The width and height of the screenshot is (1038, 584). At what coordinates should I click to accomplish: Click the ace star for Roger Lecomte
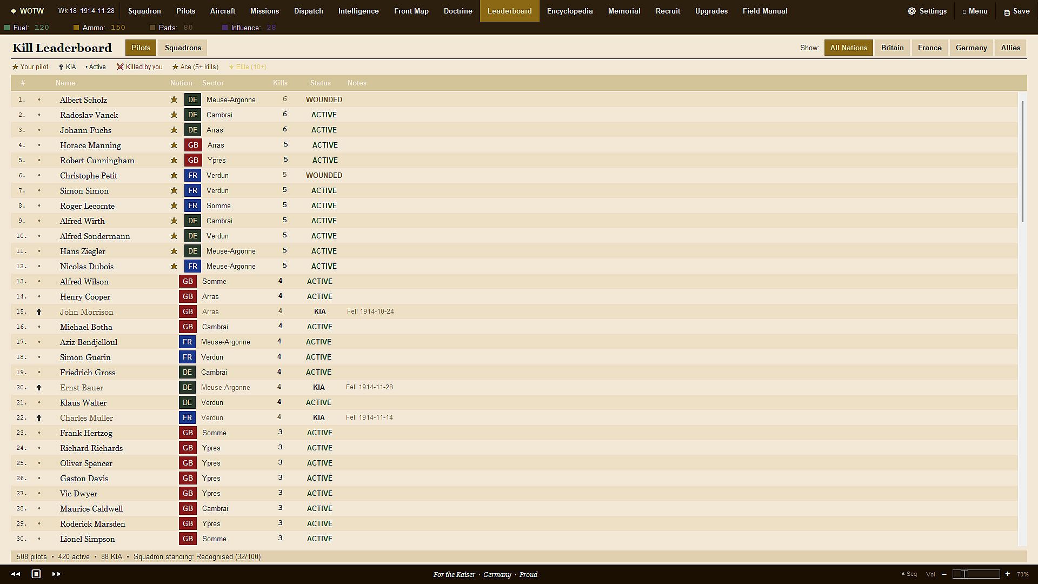(x=174, y=205)
